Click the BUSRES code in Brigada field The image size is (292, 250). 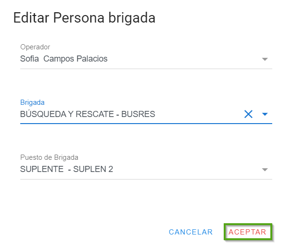click(138, 114)
